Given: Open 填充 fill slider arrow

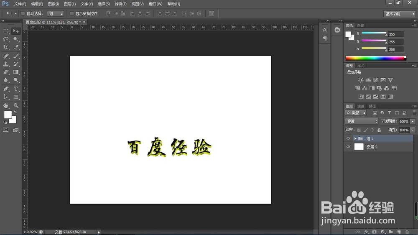Looking at the screenshot, I should tap(413, 130).
